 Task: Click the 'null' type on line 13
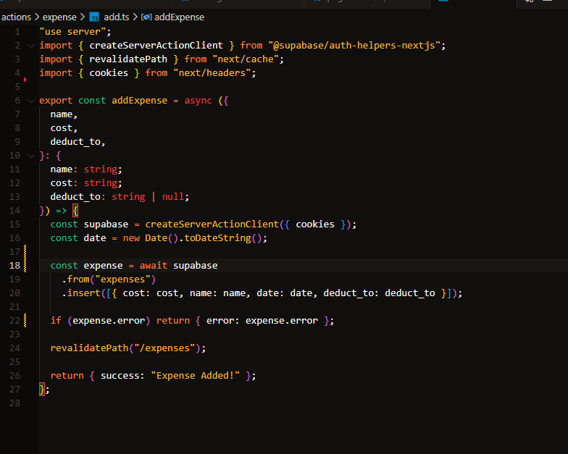[172, 197]
